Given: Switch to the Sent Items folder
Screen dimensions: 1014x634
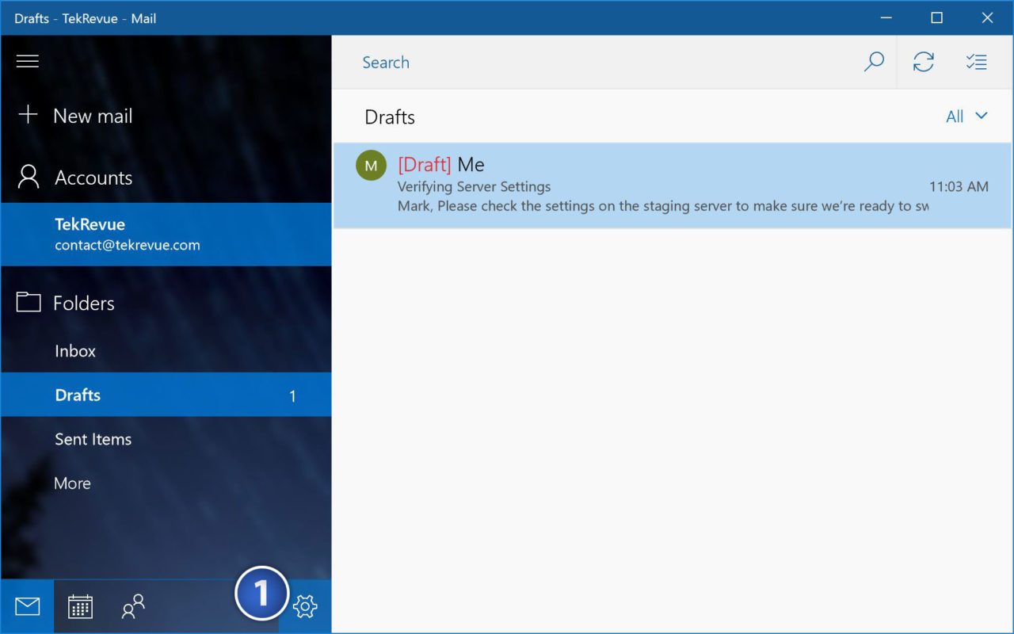Looking at the screenshot, I should click(x=92, y=439).
